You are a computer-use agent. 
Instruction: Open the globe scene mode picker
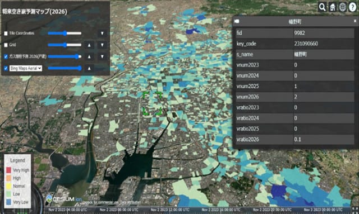(343, 7)
